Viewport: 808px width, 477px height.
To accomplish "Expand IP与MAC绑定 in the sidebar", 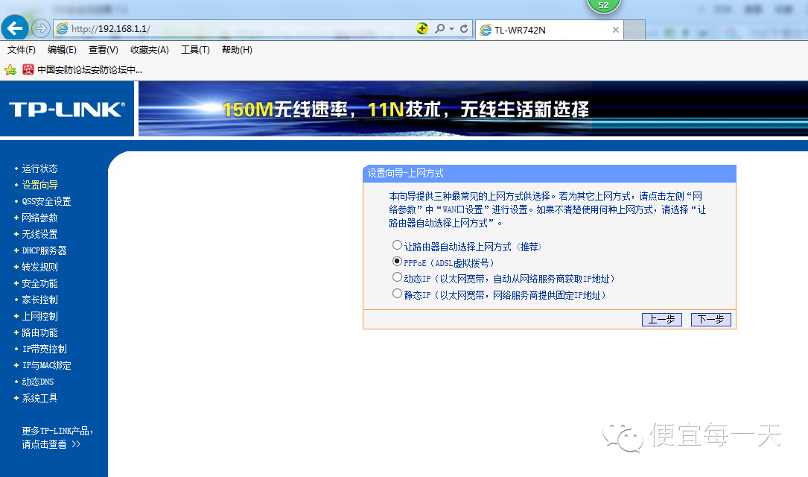I will pos(46,366).
